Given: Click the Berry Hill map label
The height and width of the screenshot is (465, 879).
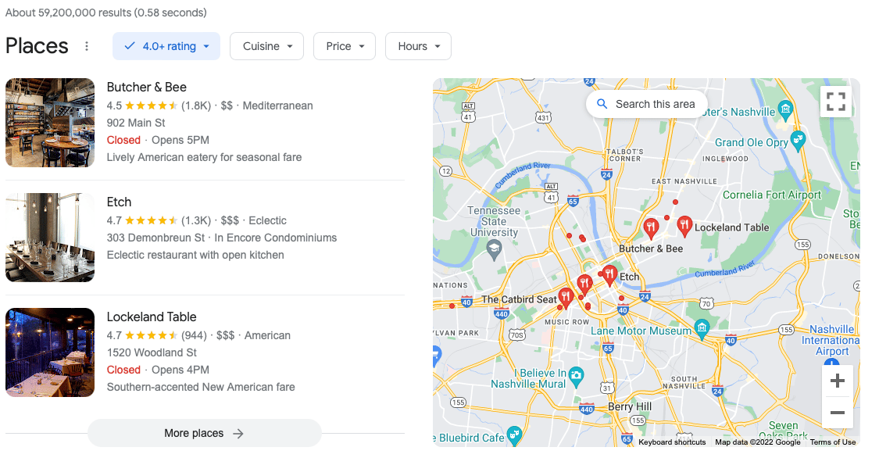Looking at the screenshot, I should 630,406.
